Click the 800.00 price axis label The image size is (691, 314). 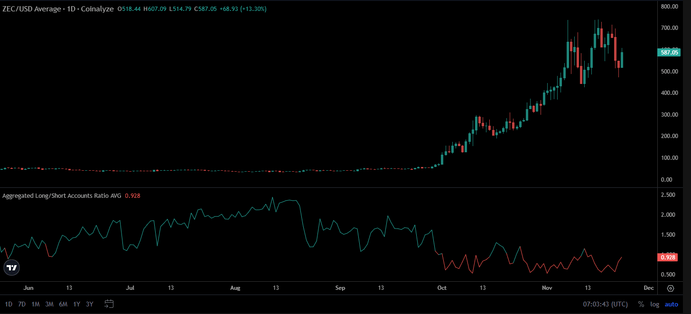pos(669,7)
